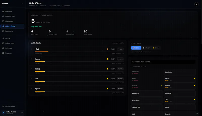Click the Subscription card icon

click(x=3, y=43)
